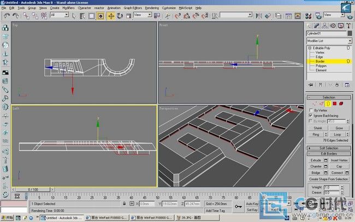
Task: Collapse the Selection rollout header
Action: click(x=329, y=97)
